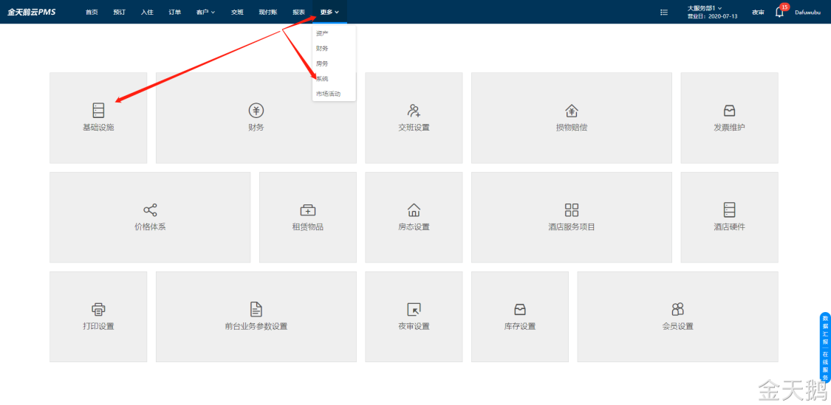Expand the 客户 dropdown in navigation

(x=205, y=12)
